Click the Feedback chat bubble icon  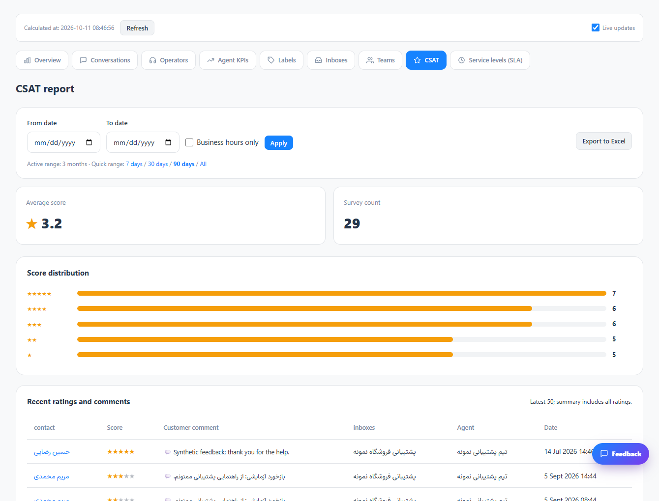(x=604, y=454)
